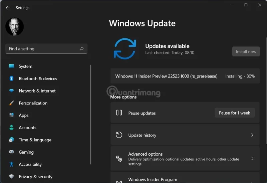Expand Update history chevron

(252, 135)
